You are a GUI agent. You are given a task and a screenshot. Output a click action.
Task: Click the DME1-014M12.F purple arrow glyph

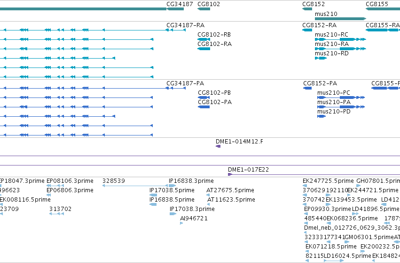218,146
